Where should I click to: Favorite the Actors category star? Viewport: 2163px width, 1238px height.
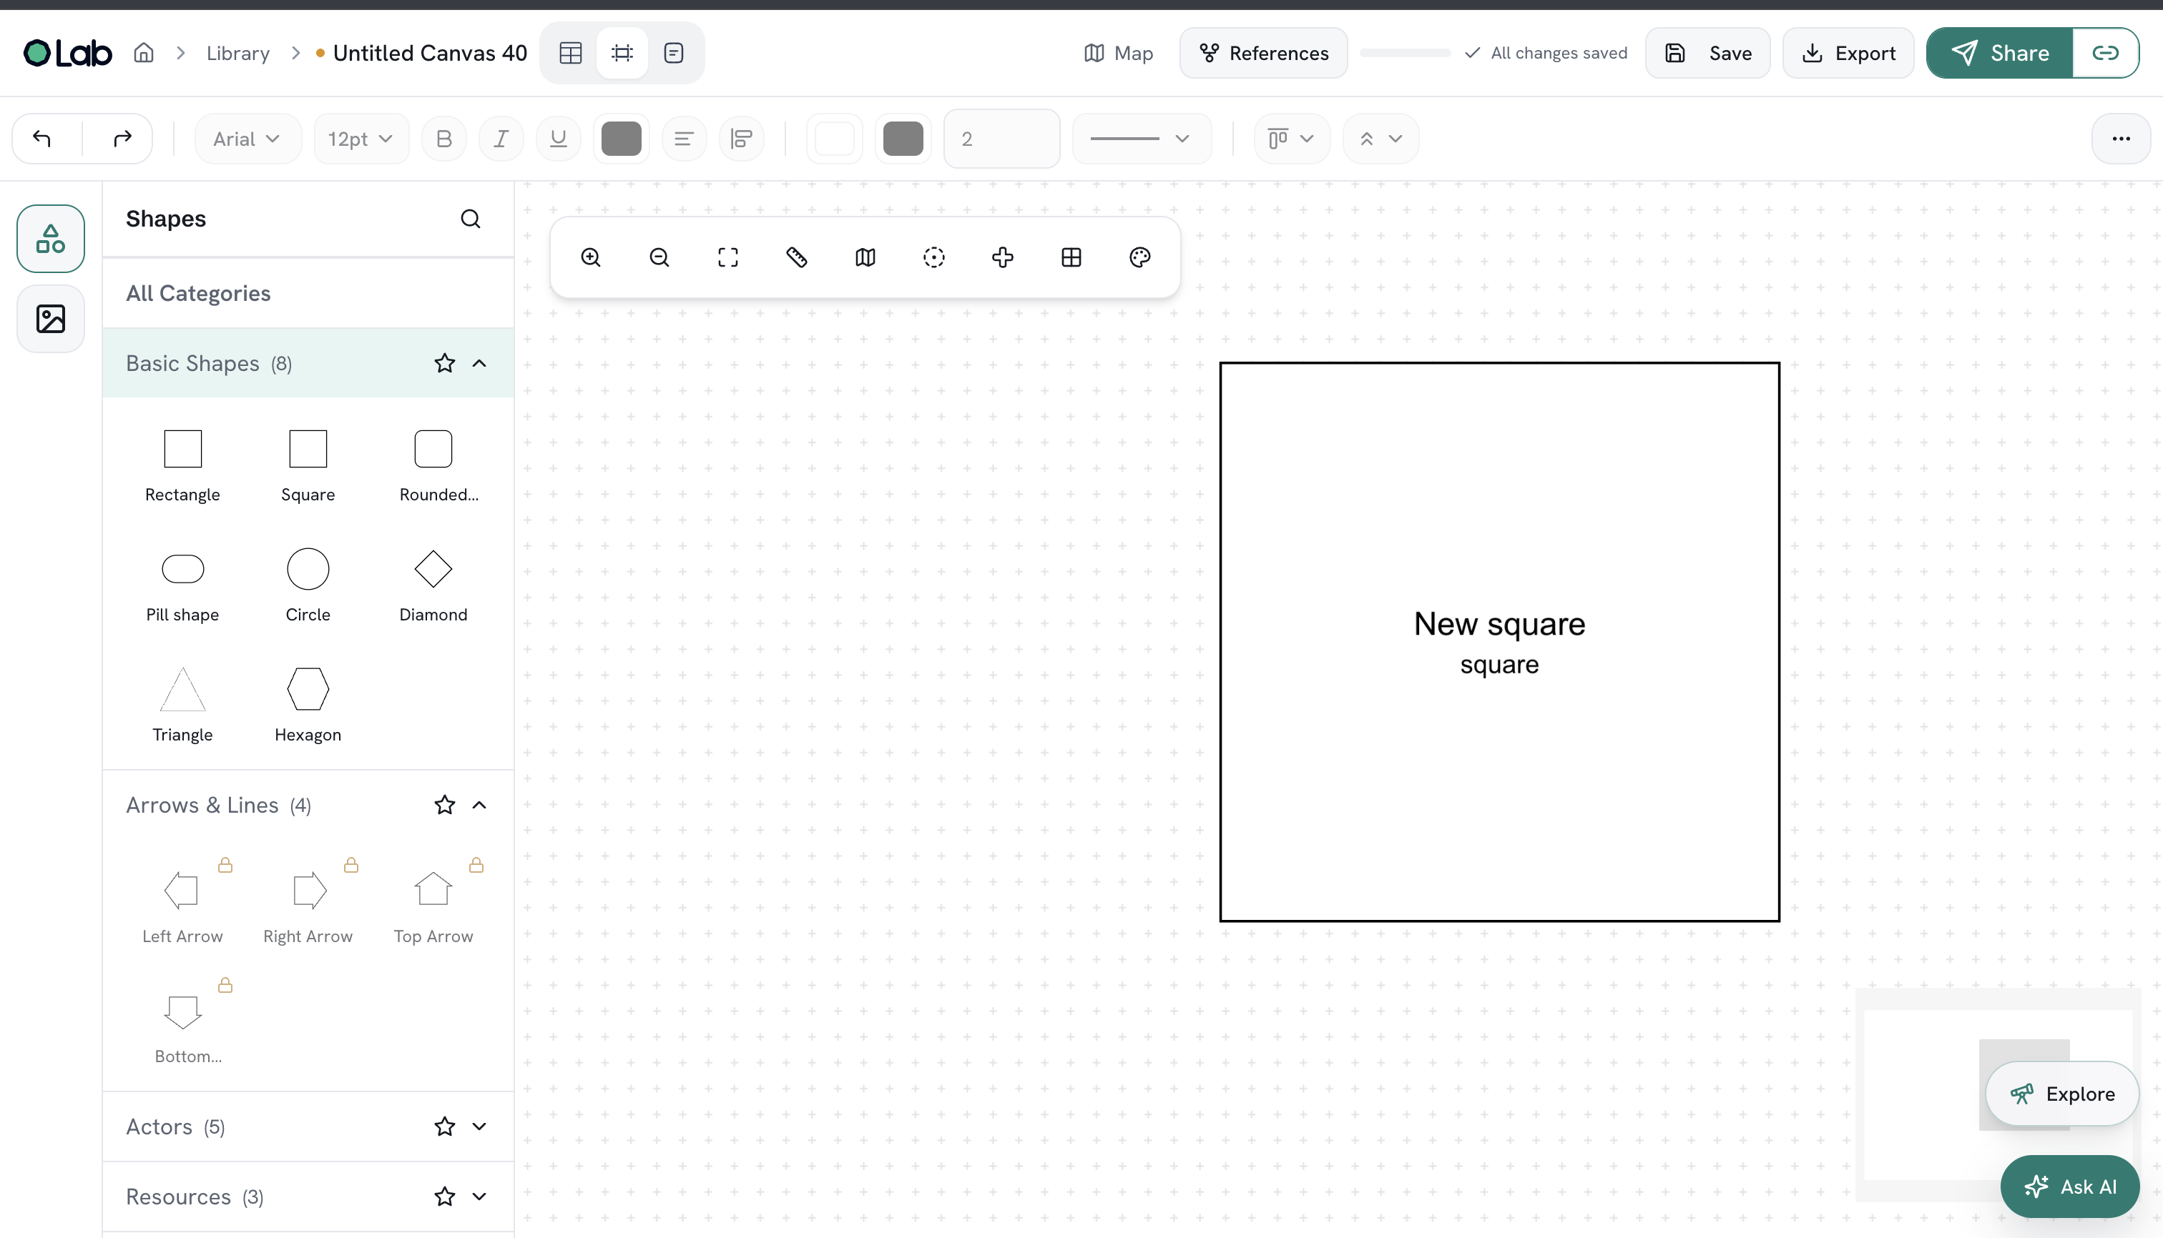[x=444, y=1126]
